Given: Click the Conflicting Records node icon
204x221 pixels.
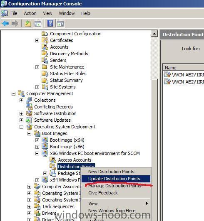Looking at the screenshot, I should pyautogui.click(x=29, y=107).
